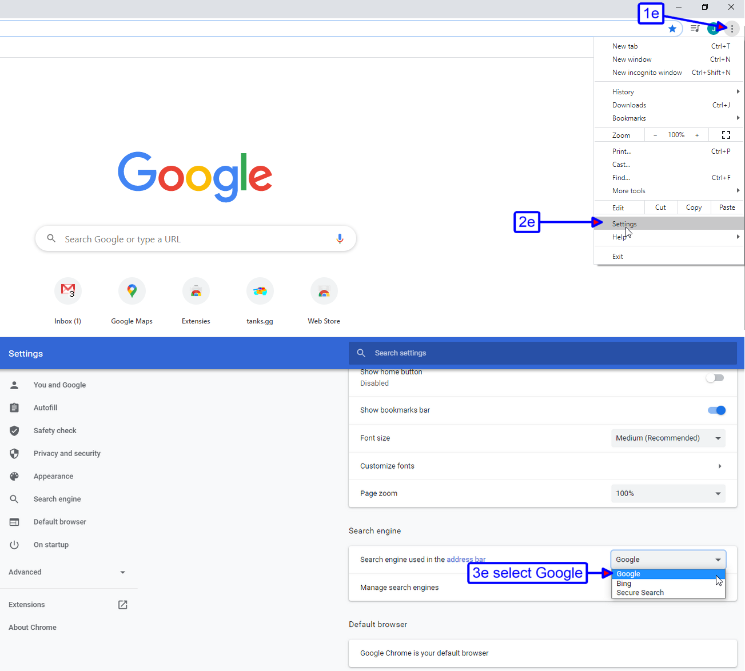Viewport: 745px width, 671px height.
Task: Click the Default browser window icon
Action: click(14, 522)
